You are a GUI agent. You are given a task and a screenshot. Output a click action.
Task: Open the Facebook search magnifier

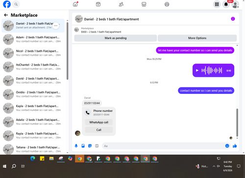click(16, 4)
